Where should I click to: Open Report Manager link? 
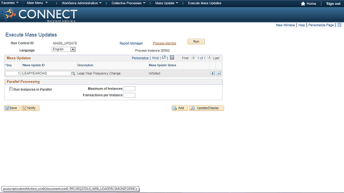[x=131, y=43]
